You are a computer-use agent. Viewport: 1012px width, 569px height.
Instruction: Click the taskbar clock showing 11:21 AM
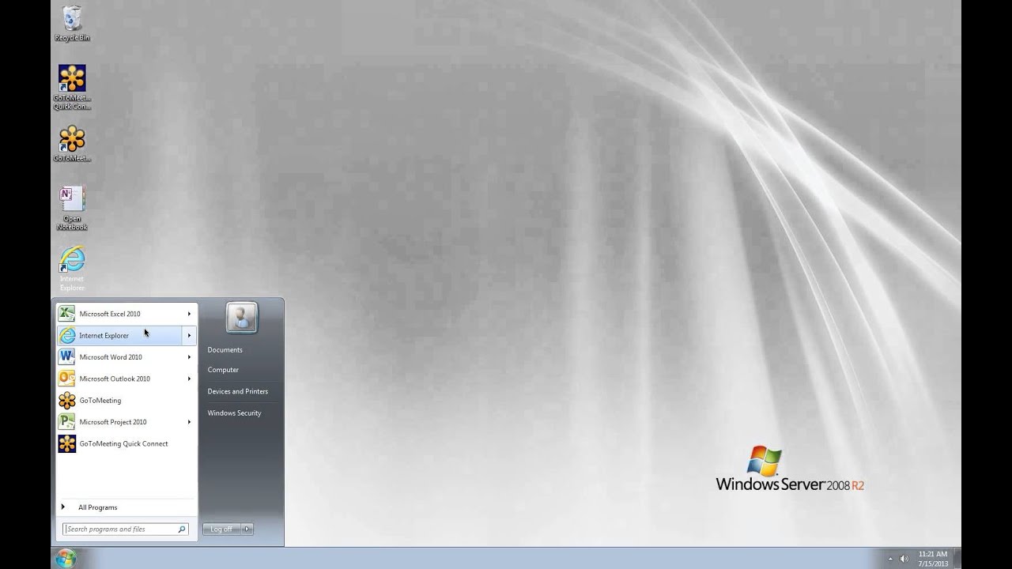[x=933, y=559]
